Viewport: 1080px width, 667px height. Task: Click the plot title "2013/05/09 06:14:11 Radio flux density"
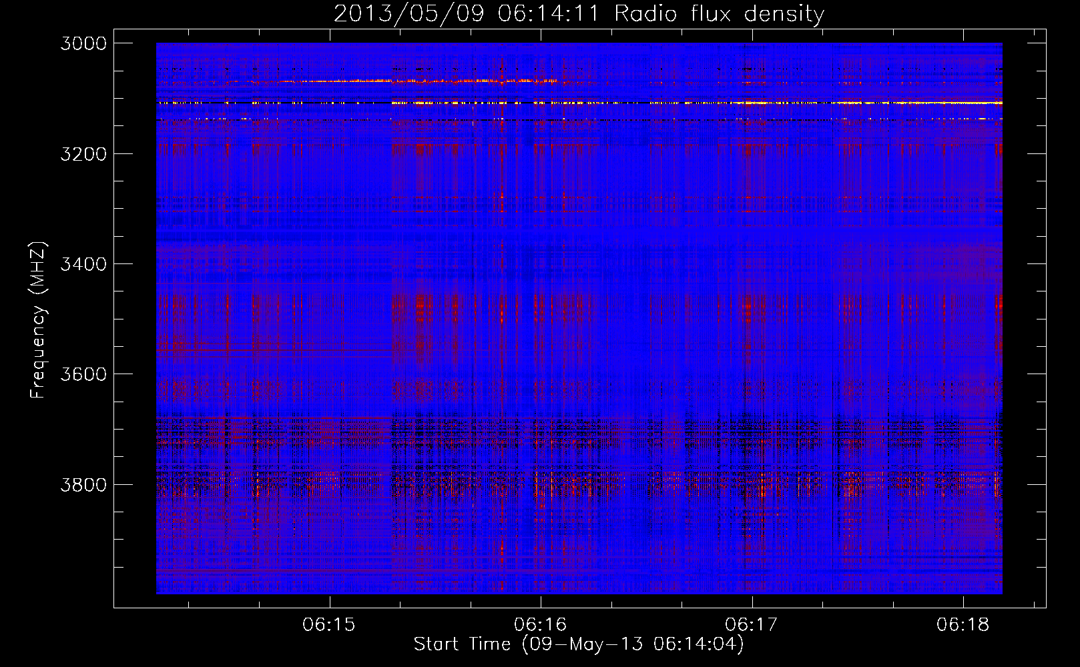tap(579, 13)
